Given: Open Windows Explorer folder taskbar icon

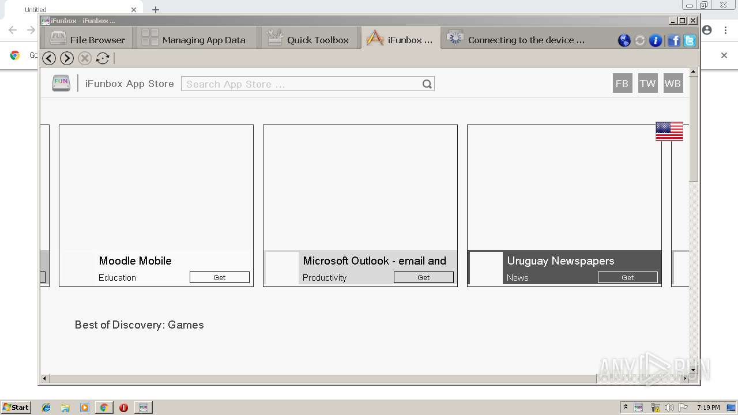Looking at the screenshot, I should 65,408.
